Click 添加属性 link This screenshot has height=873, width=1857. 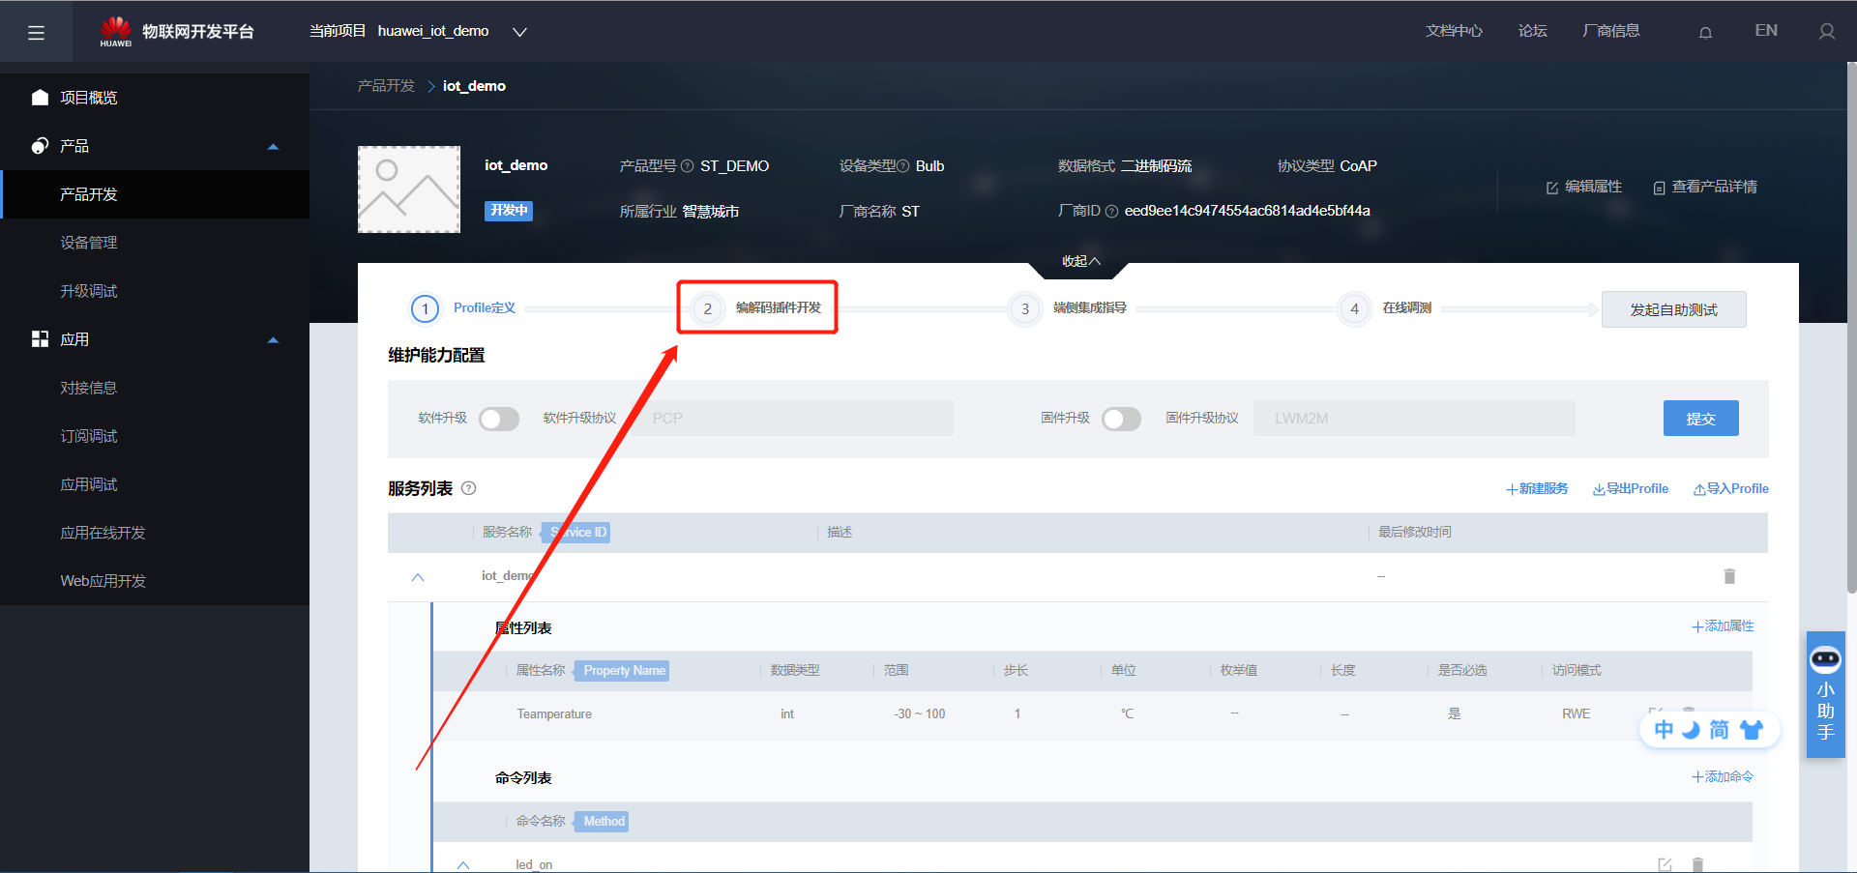pos(1723,626)
